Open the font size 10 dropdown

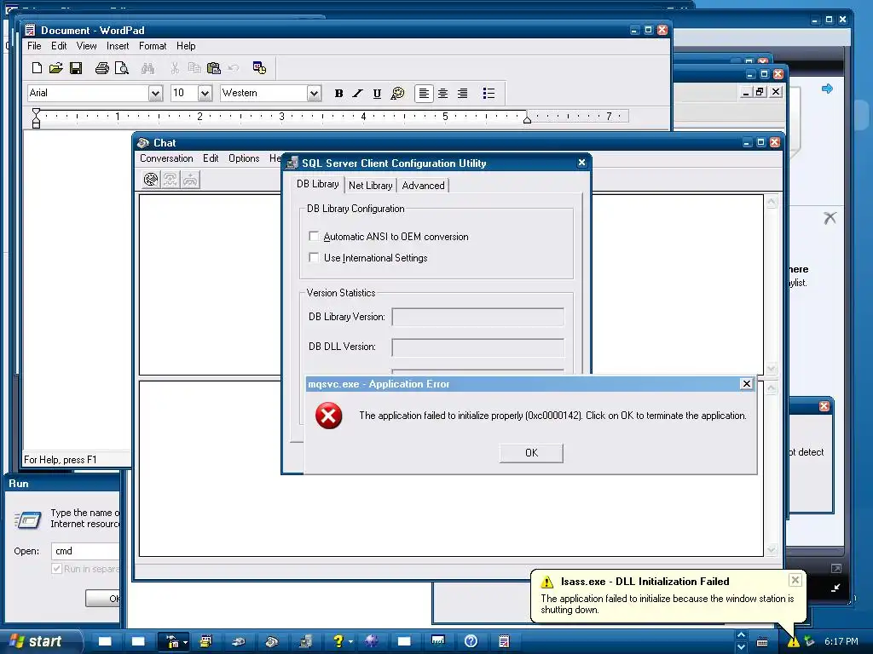click(205, 94)
